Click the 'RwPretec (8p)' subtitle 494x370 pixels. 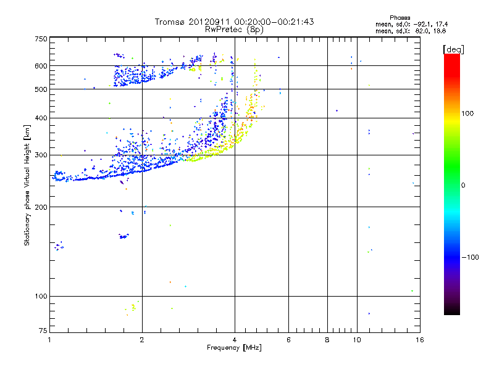tap(234, 30)
